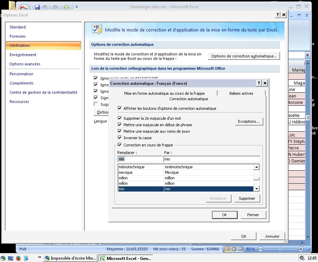Click OK in Options Excel dialog
318x262 pixels.
pos(243,236)
